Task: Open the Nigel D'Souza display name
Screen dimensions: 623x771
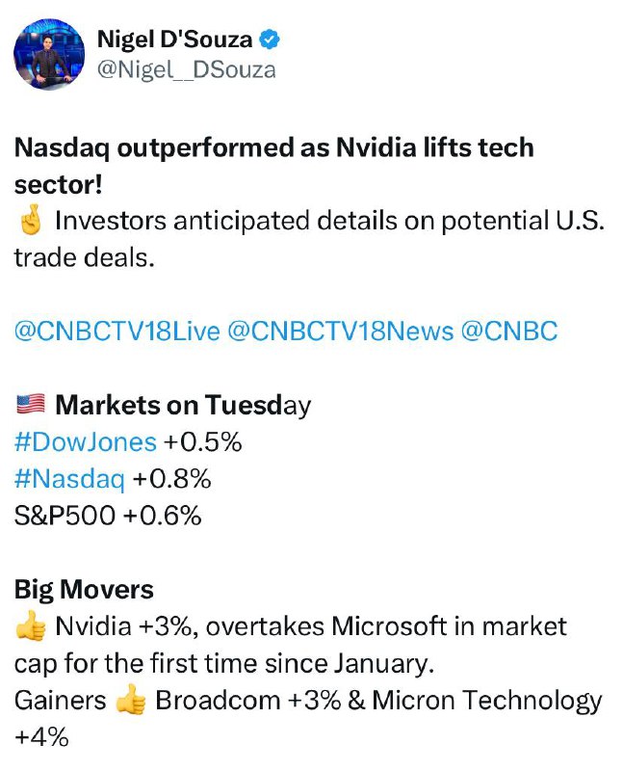Action: (175, 40)
